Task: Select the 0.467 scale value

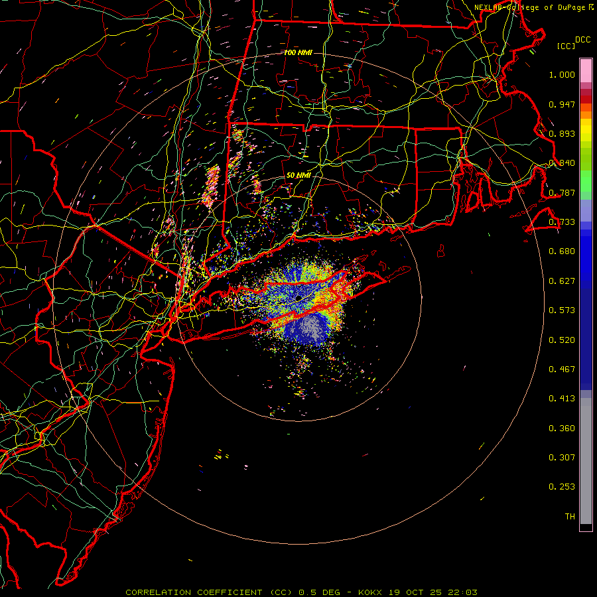Action: [x=562, y=369]
